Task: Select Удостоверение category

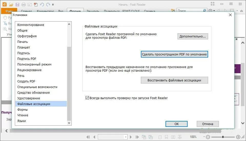Action: [x=41, y=98]
